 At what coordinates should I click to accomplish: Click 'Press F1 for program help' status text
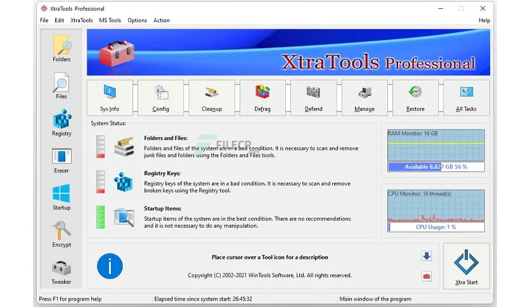(70, 299)
